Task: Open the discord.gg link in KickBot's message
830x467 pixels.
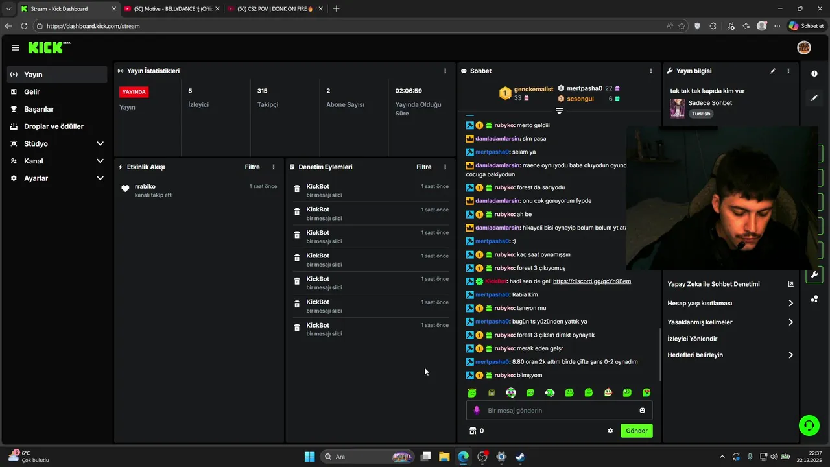Action: pos(592,281)
